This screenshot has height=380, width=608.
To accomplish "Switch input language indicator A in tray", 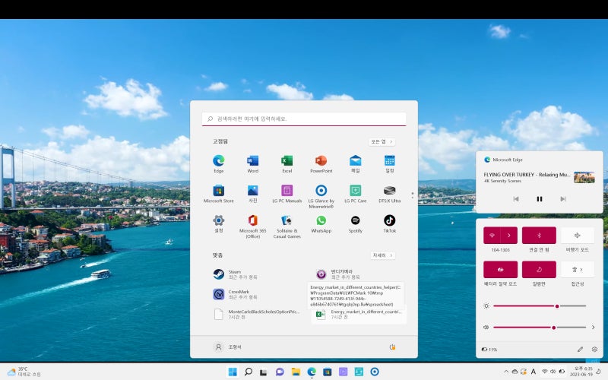I will (x=534, y=372).
